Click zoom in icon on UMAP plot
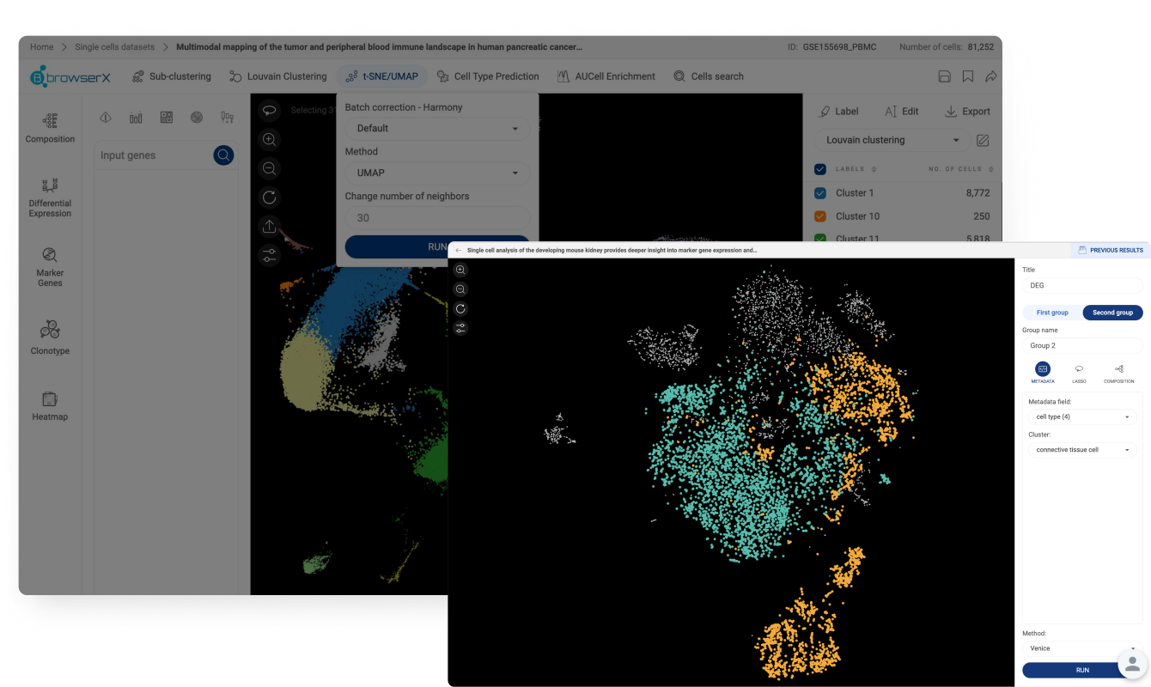 (x=269, y=140)
